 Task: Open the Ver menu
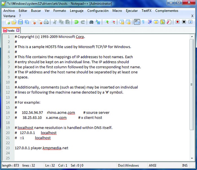point(47,11)
